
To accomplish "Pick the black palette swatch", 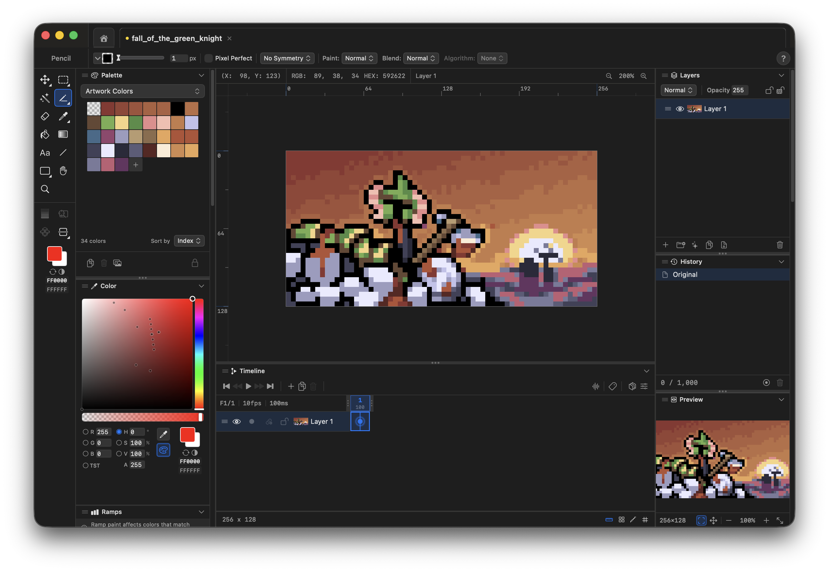I will [177, 109].
